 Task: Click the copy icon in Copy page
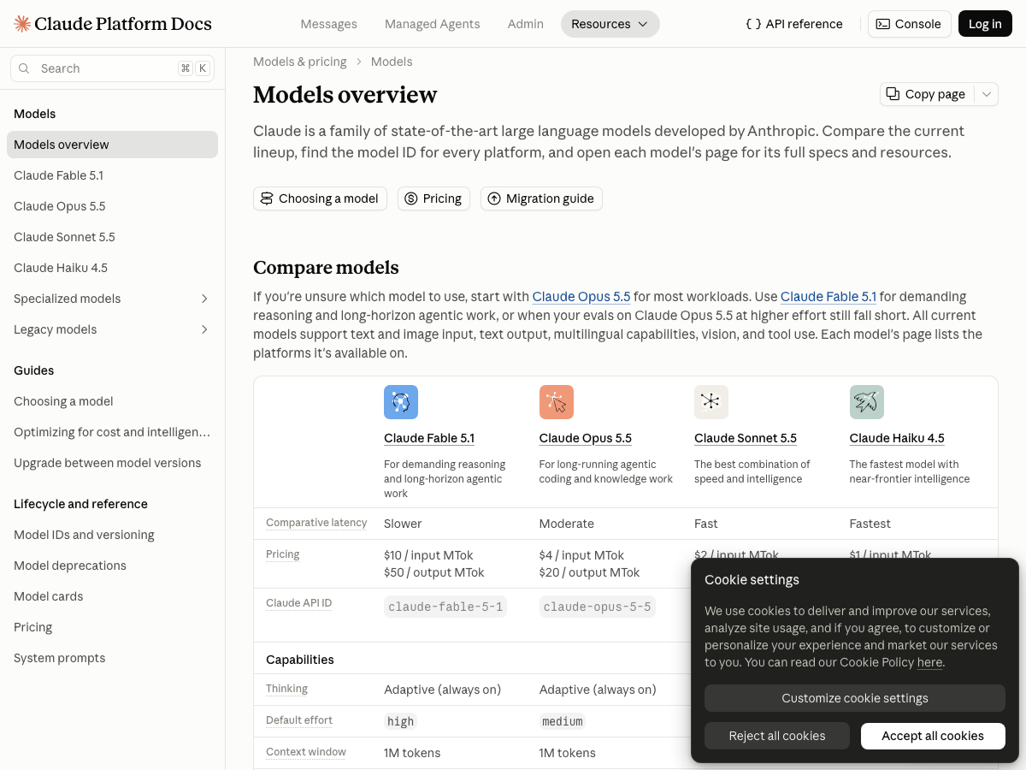pos(893,94)
